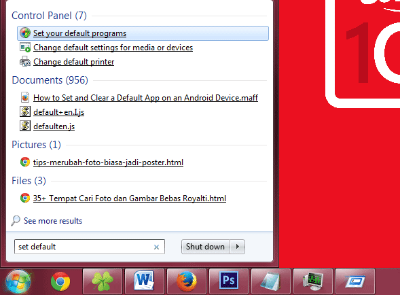Screen dimensions: 400x295
Task: Clear the search box with the X
Action: point(156,247)
